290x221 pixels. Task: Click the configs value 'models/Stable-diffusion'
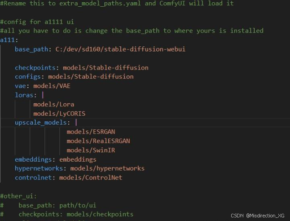tap(91, 77)
